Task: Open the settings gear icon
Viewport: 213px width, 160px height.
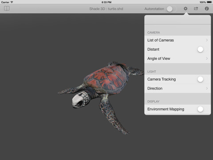Action: (x=185, y=8)
